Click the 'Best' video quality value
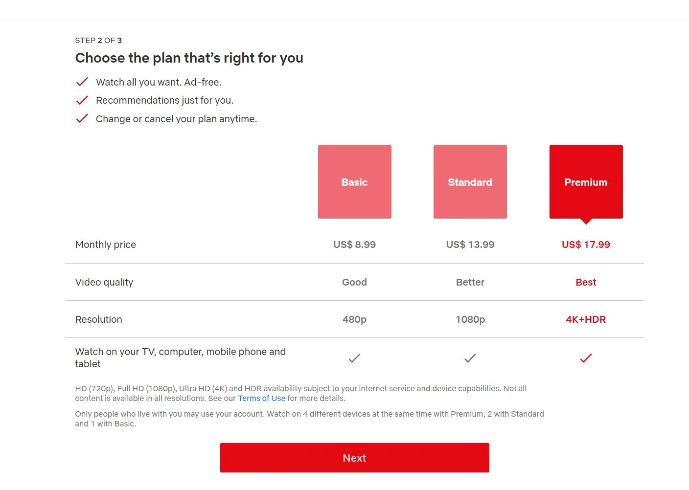Viewport: 689px width, 490px height. click(x=586, y=282)
